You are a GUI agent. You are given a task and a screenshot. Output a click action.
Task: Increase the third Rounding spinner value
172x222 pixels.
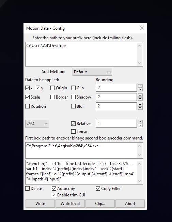(x=140, y=104)
